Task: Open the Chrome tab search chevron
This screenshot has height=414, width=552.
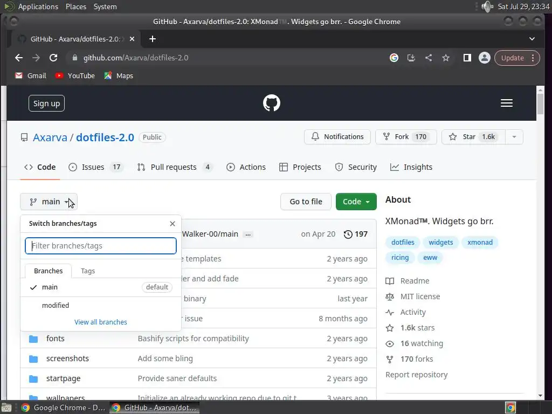Action: pos(532,39)
